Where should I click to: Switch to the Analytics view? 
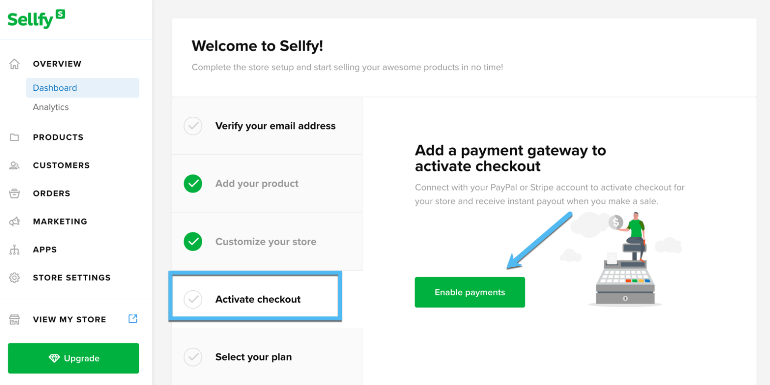click(x=51, y=107)
